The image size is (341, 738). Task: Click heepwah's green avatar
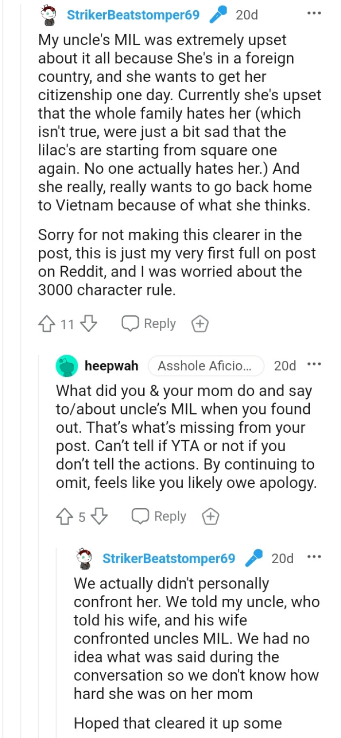[x=67, y=366]
